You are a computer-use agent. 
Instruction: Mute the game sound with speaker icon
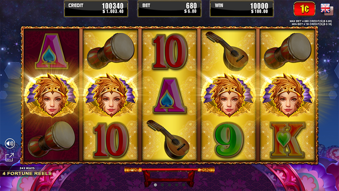pyautogui.click(x=10, y=143)
